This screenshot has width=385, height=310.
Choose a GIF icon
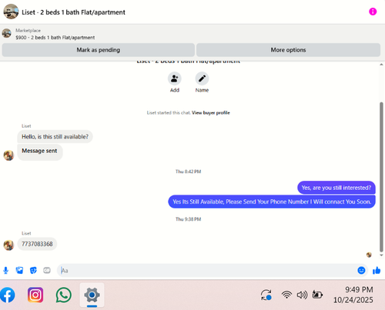47,270
